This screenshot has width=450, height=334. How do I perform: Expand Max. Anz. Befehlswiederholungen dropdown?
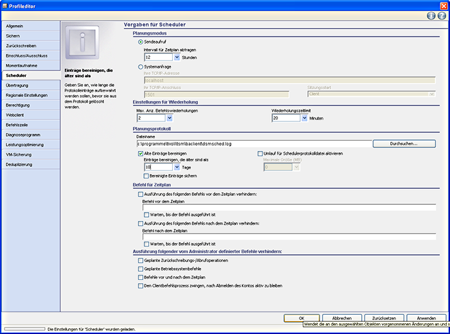[169, 118]
